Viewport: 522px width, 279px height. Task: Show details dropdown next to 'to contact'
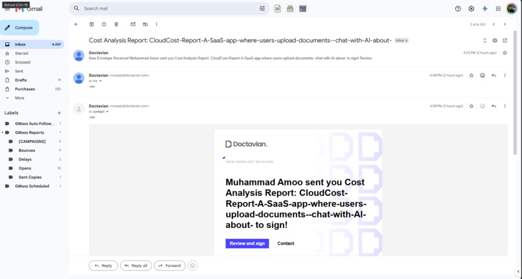coord(108,112)
